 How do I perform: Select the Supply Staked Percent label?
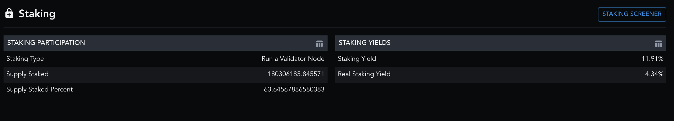[x=40, y=89]
